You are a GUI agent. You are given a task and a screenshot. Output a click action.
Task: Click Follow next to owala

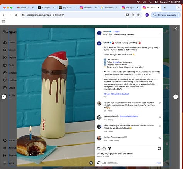(116, 32)
